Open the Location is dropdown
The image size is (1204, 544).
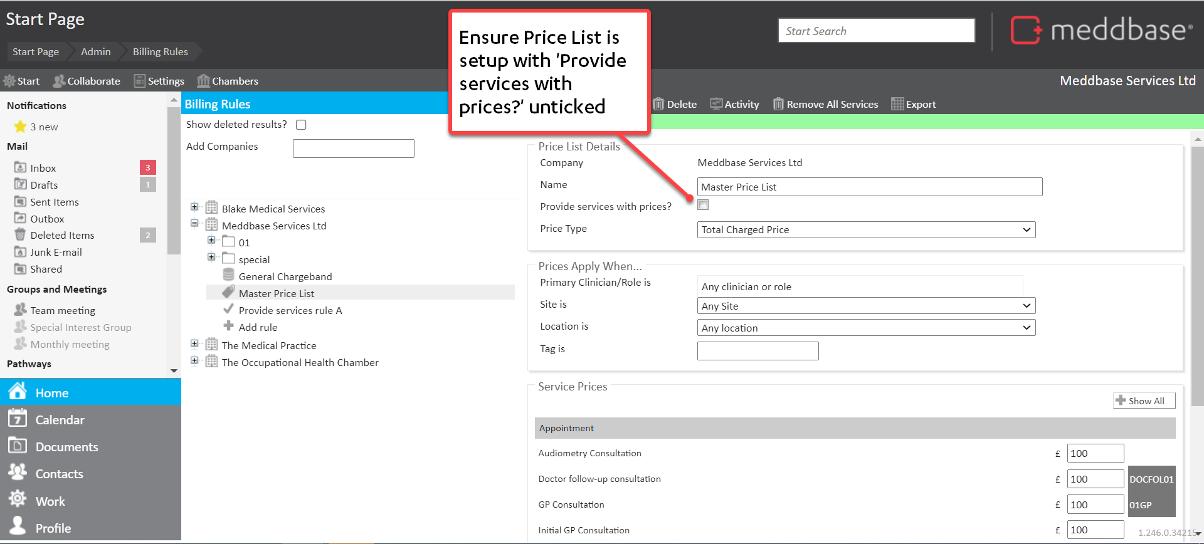click(x=866, y=328)
